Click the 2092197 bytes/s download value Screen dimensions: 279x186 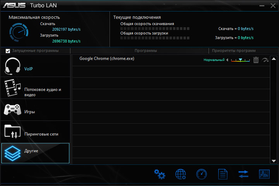tap(66, 29)
